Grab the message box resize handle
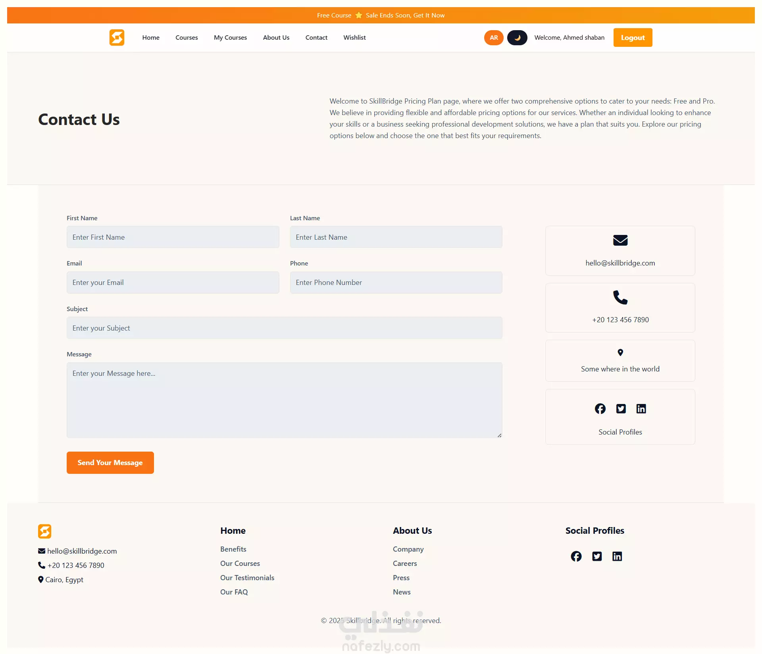The image size is (762, 654). pyautogui.click(x=499, y=435)
